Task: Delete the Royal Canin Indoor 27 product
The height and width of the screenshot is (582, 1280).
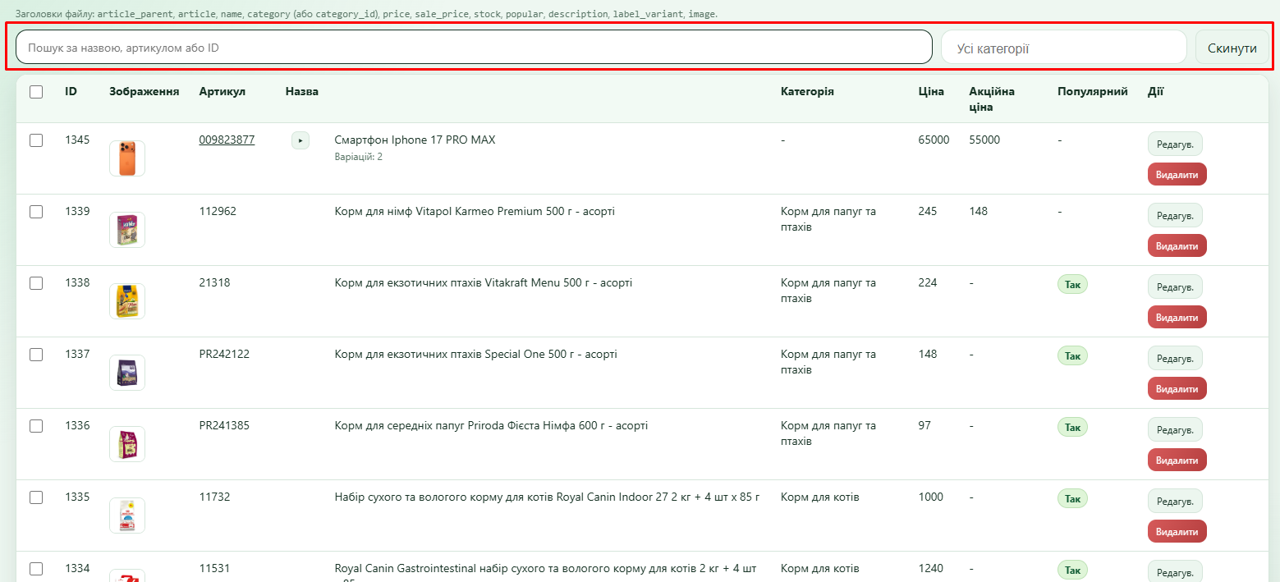Action: (x=1177, y=532)
